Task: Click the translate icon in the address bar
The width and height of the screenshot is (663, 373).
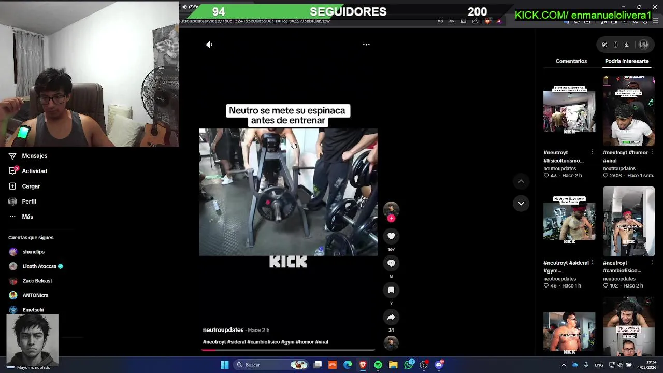Action: [x=452, y=21]
